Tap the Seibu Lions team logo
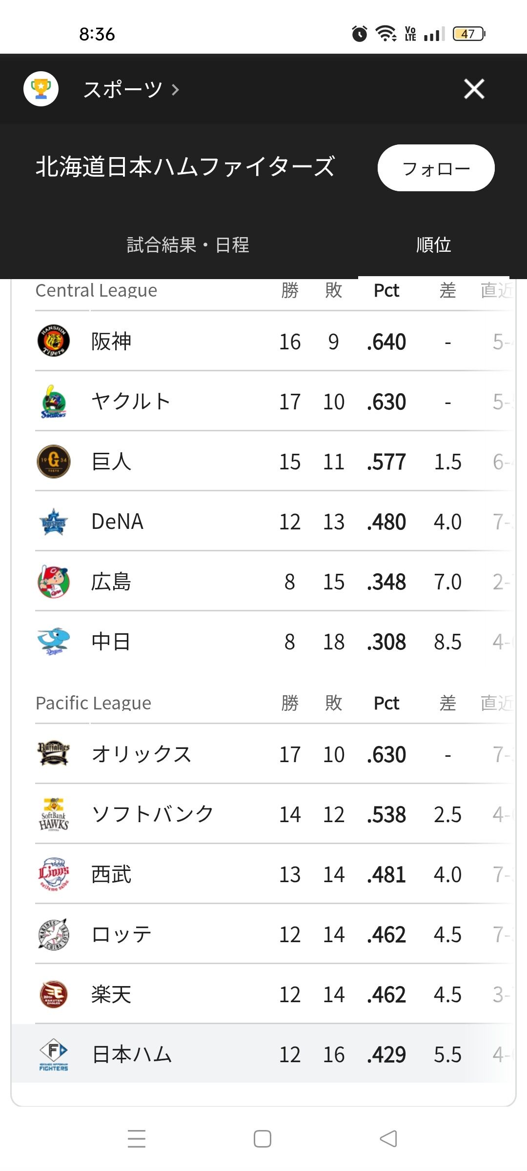Screen dimensions: 527x1171 (54, 874)
